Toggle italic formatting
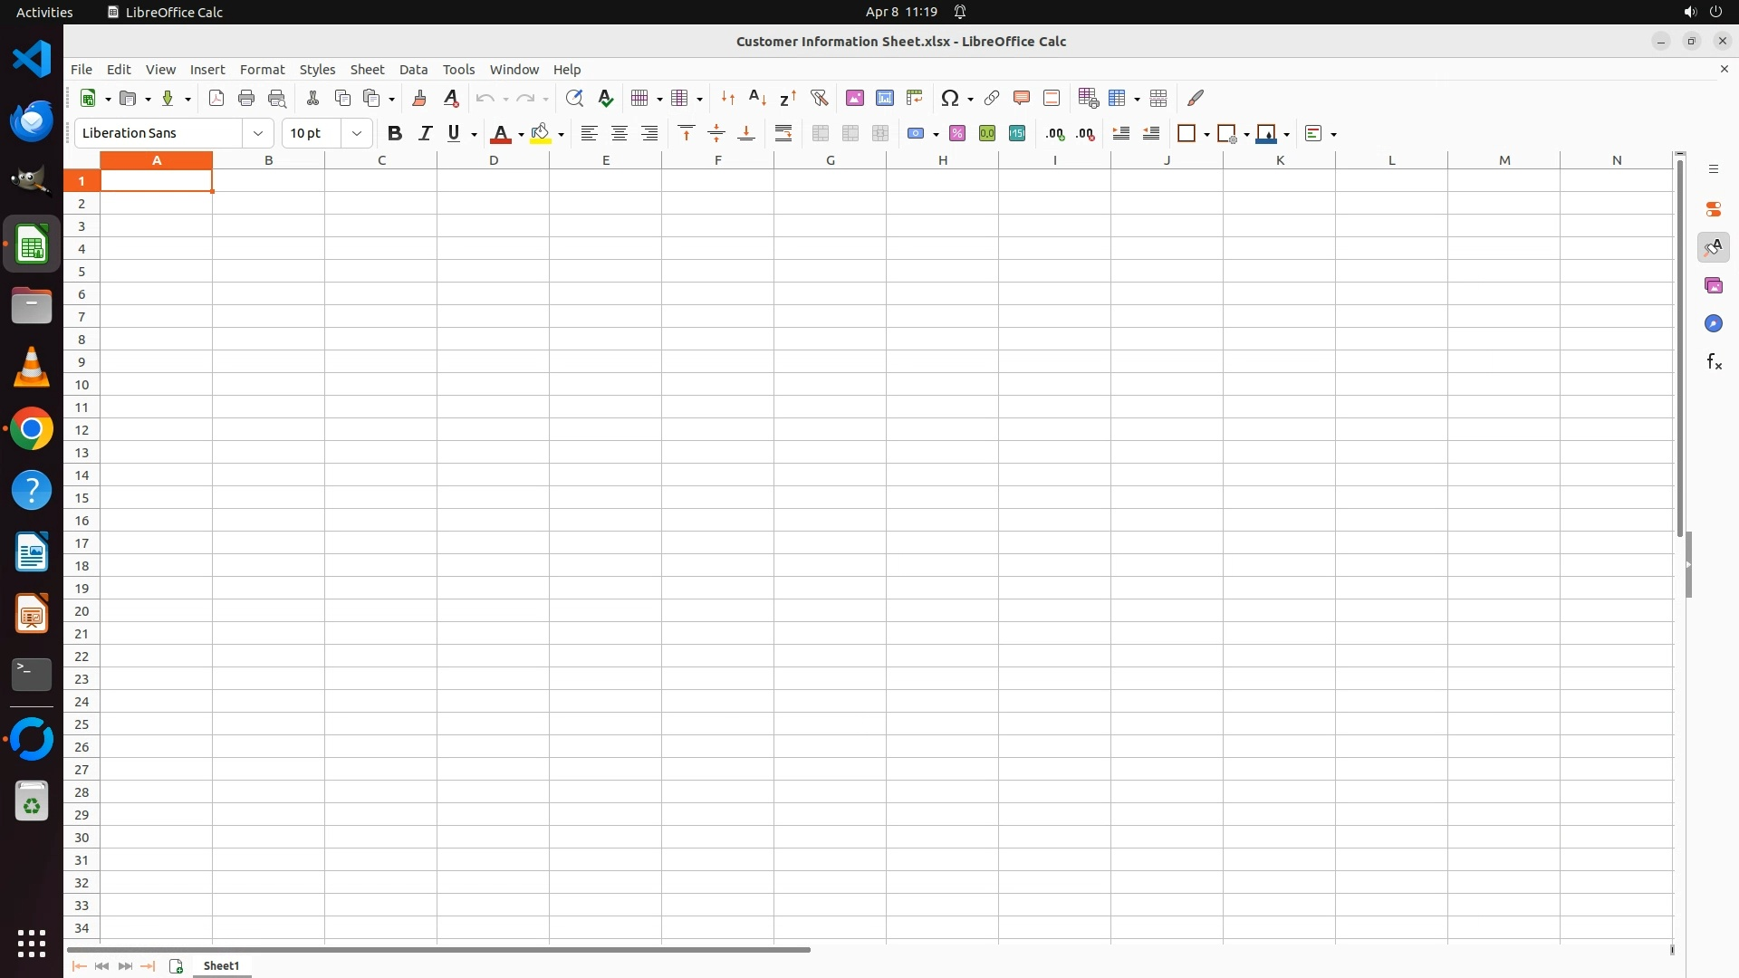 [x=425, y=133]
